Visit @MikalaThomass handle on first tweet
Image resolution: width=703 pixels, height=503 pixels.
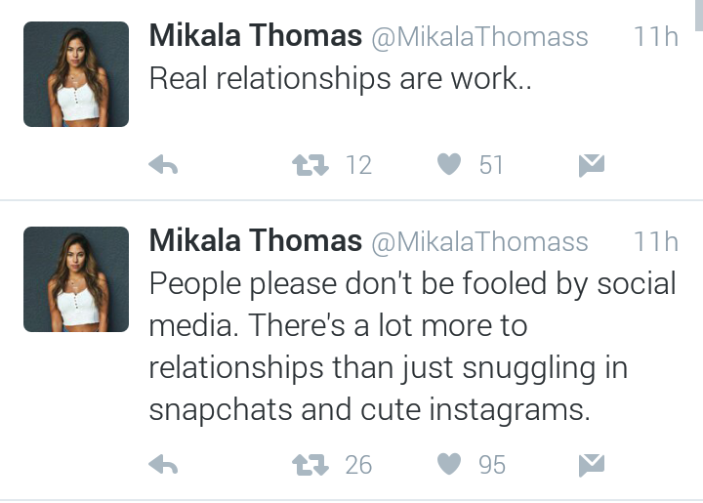479,37
